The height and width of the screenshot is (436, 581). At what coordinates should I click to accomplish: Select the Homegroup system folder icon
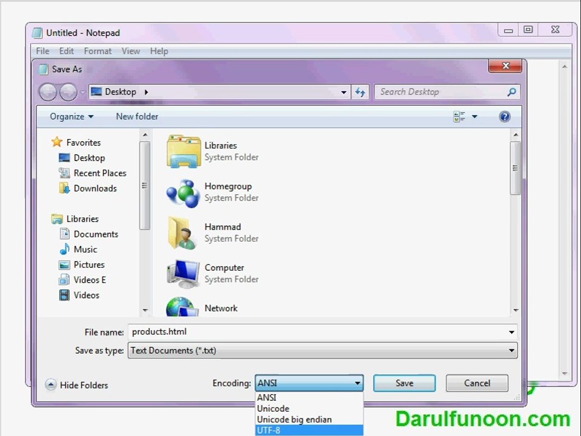183,193
